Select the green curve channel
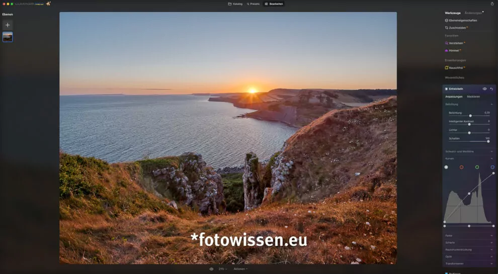Viewport: 498px width, 274px height. [477, 167]
